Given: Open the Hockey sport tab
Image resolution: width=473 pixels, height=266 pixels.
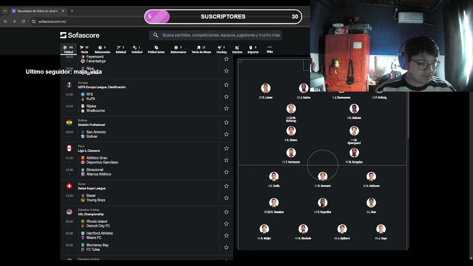Looking at the screenshot, I should (x=221, y=50).
